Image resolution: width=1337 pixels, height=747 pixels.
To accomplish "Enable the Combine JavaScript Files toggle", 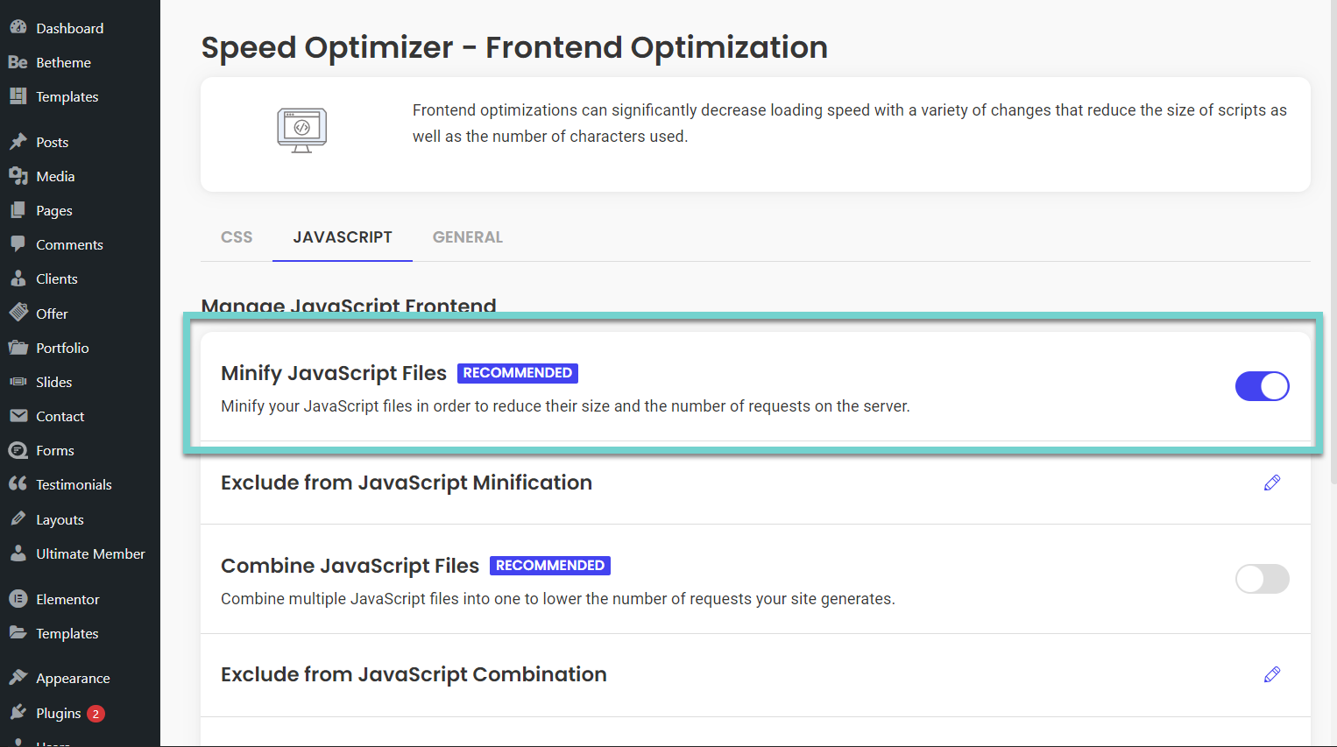I will pos(1262,579).
